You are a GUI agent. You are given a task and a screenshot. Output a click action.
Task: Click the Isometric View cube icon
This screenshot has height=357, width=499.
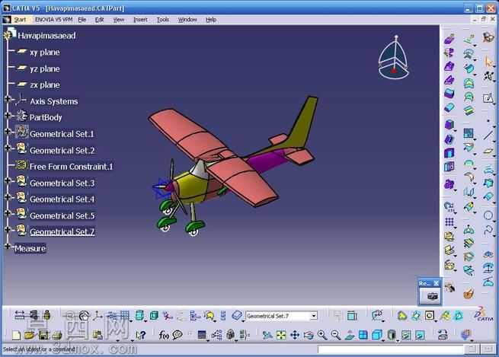[377, 335]
